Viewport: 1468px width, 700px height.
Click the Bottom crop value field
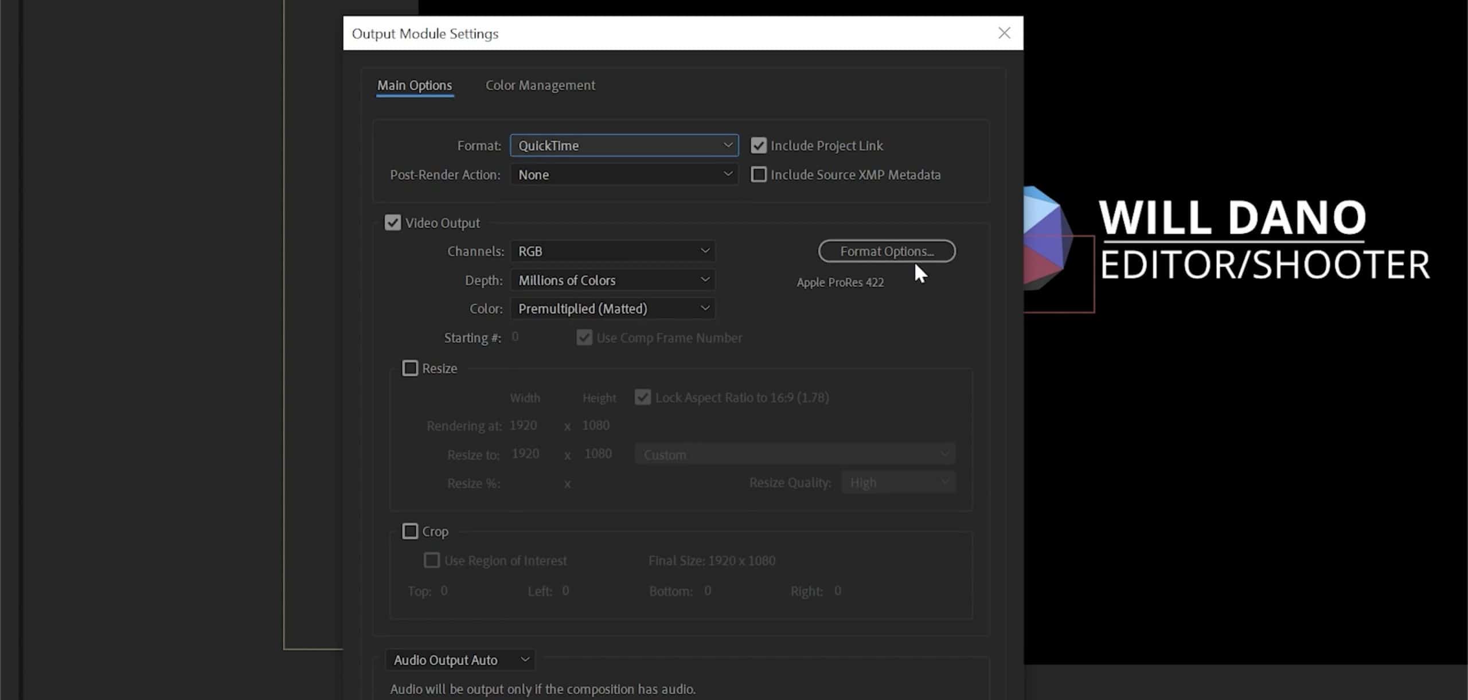(x=708, y=590)
